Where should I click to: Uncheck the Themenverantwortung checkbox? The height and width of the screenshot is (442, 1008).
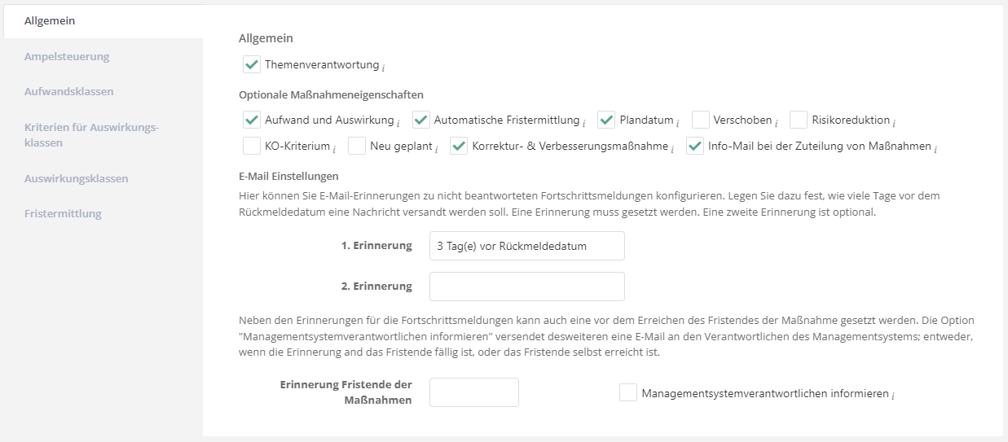point(252,64)
